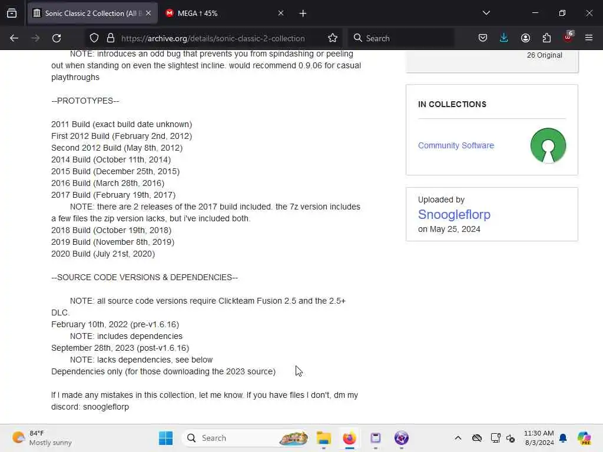Open Firefox application hamburger menu
The width and height of the screenshot is (603, 452).
pos(589,38)
